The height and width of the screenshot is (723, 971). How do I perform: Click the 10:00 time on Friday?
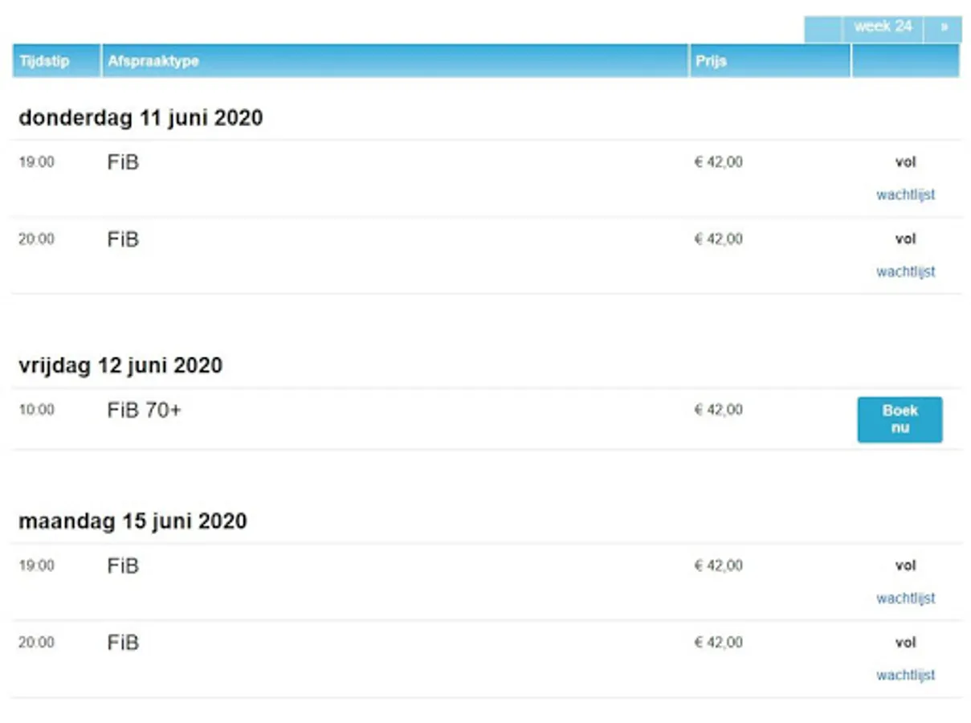[36, 410]
